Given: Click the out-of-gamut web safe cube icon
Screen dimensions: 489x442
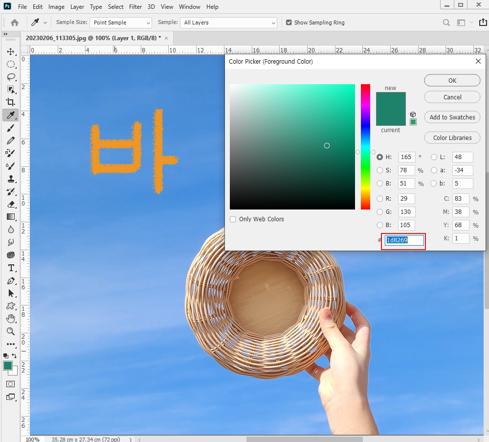Looking at the screenshot, I should 413,114.
